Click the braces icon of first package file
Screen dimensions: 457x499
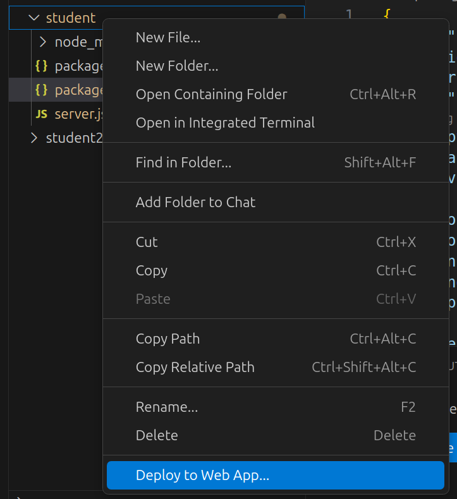pos(42,66)
